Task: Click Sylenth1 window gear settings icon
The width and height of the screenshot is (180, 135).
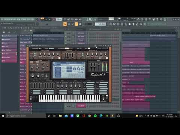Action: pyautogui.click(x=30, y=46)
